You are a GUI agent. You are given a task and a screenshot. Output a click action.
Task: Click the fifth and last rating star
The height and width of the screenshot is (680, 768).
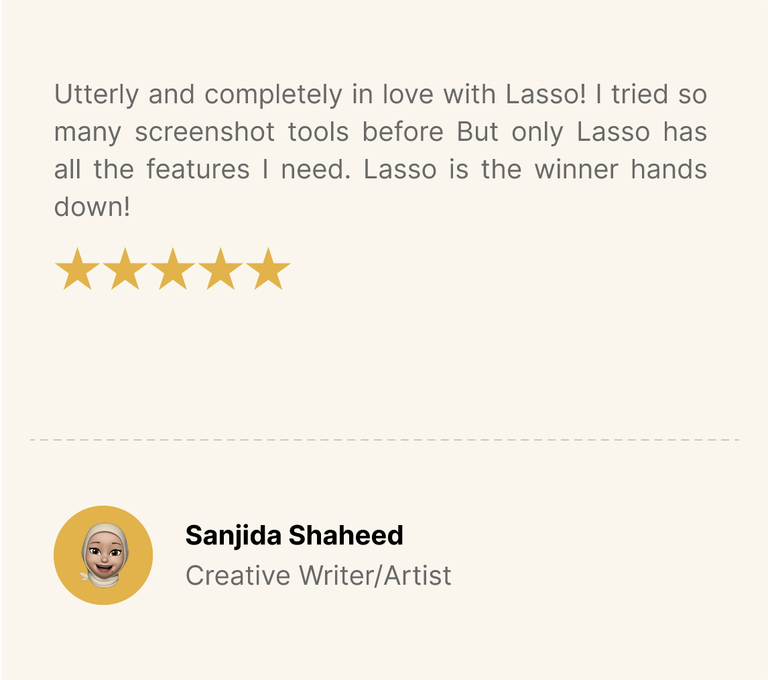pyautogui.click(x=268, y=269)
